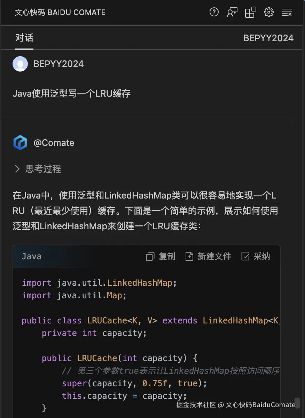Copy code with the 复制 icon
The width and height of the screenshot is (305, 418).
[150, 257]
